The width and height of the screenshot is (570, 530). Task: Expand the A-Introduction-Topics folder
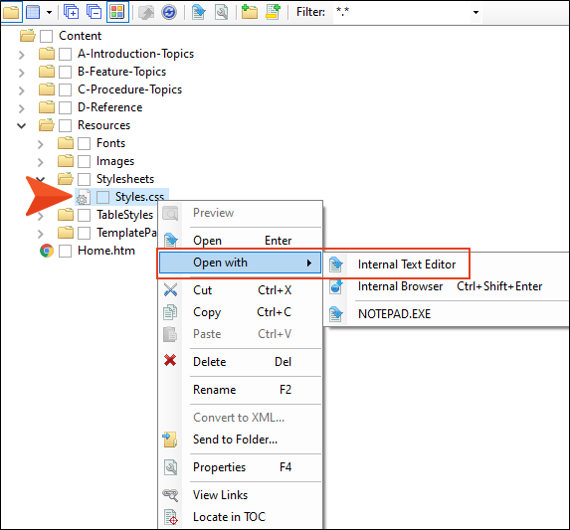(x=22, y=55)
